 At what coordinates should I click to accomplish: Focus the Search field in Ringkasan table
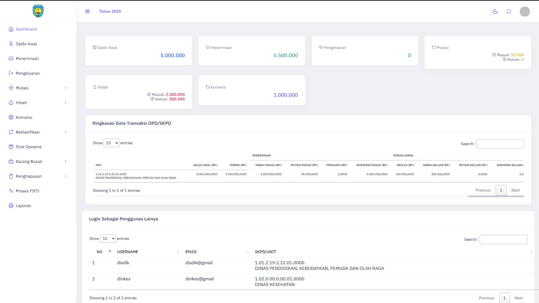pos(500,144)
